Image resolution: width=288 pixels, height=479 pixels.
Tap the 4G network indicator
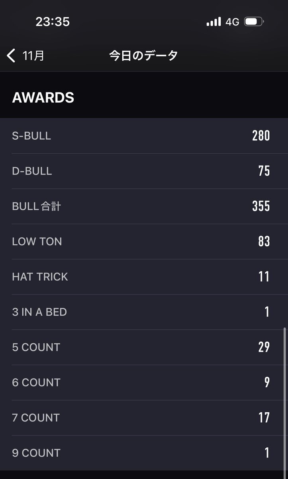tap(232, 22)
